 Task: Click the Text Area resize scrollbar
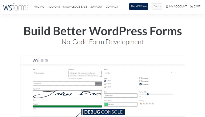click(x=101, y=73)
